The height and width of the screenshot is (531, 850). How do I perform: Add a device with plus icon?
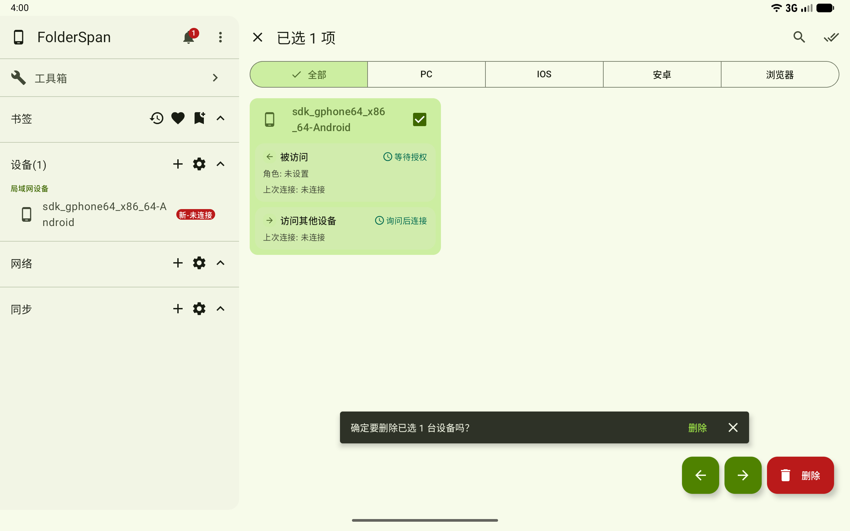(178, 164)
